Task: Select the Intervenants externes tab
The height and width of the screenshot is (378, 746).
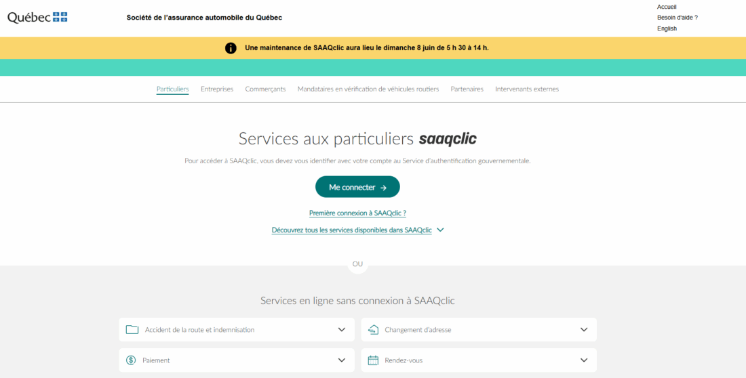Action: click(x=527, y=89)
